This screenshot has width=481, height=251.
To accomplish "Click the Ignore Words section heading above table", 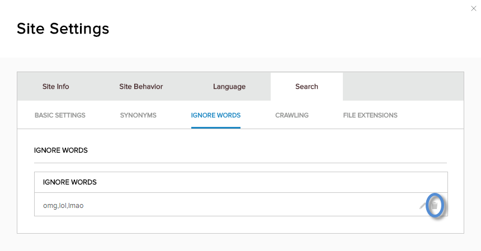I will coord(61,150).
